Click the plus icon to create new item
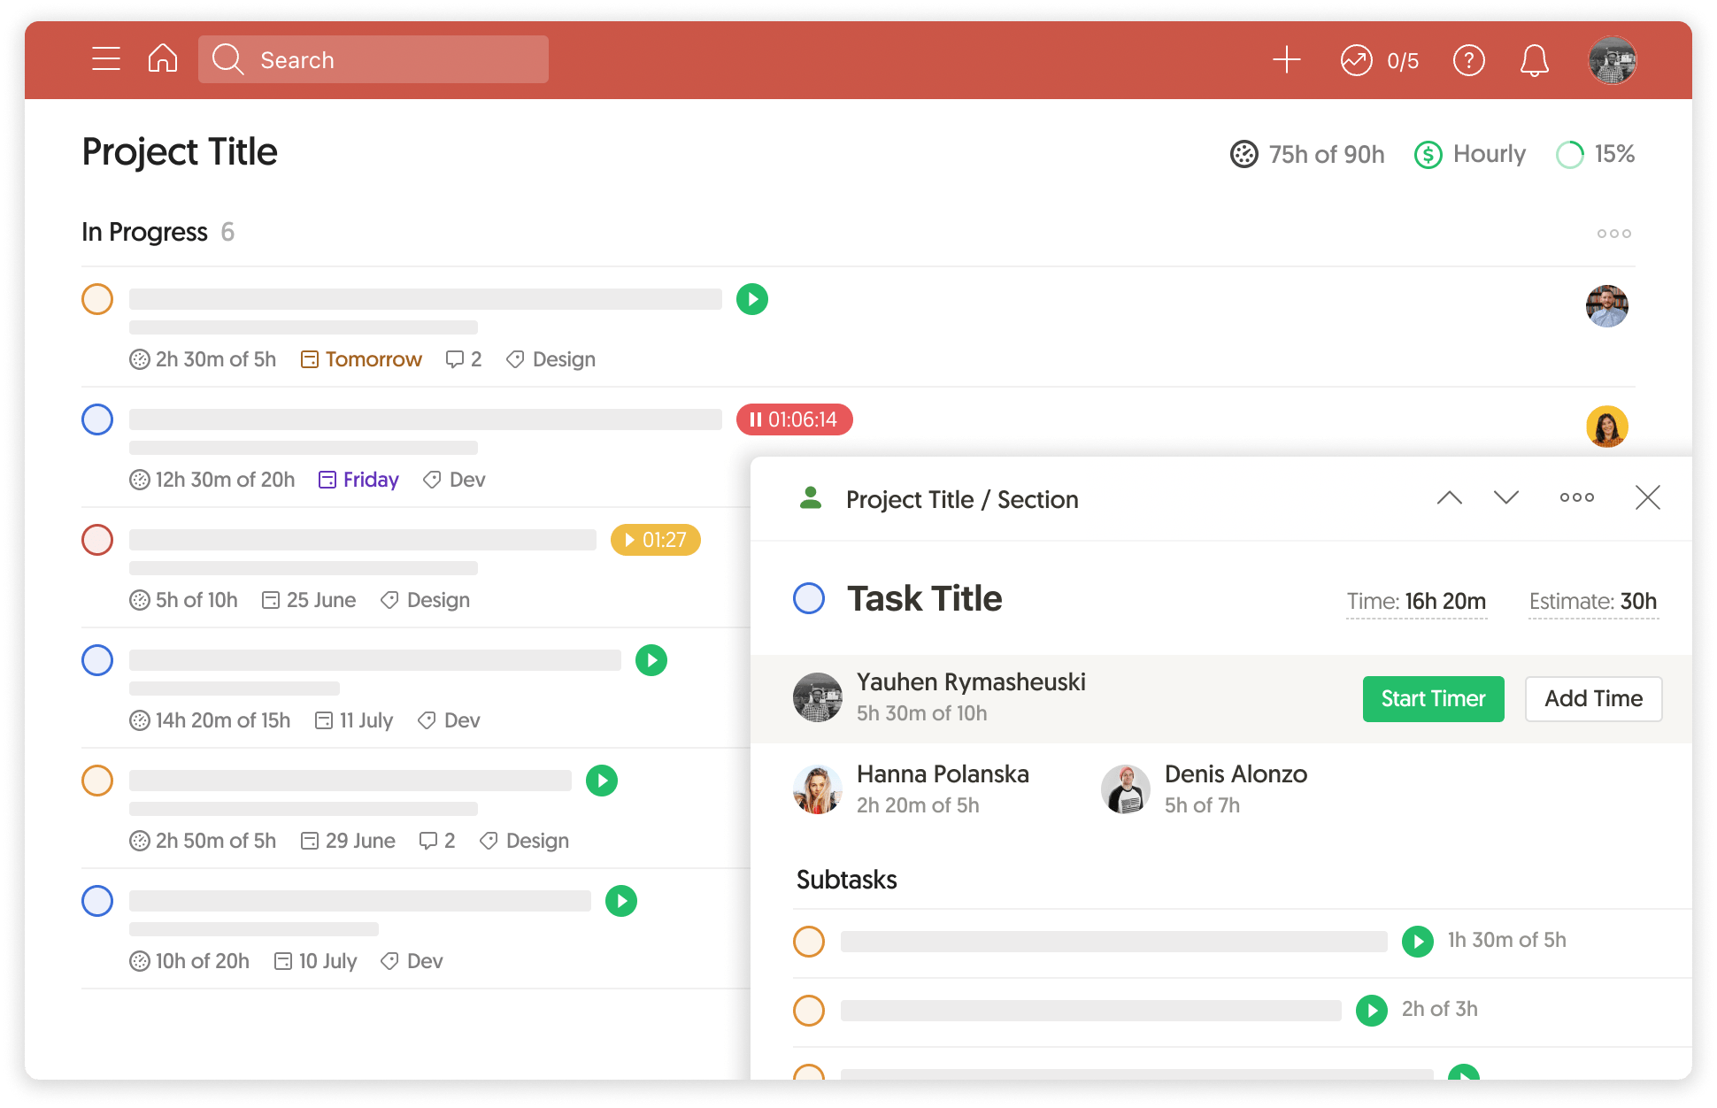This screenshot has width=1717, height=1108. pos(1287,60)
